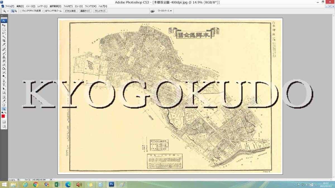Select the Eraser tool
The image size is (335, 188).
(x=4, y=65)
